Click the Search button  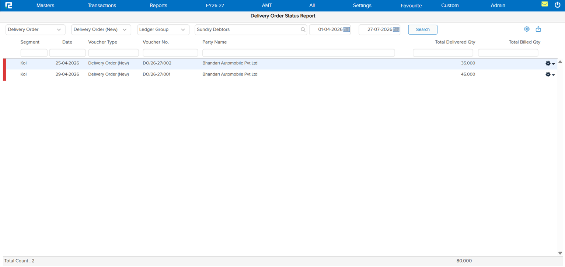[423, 29]
